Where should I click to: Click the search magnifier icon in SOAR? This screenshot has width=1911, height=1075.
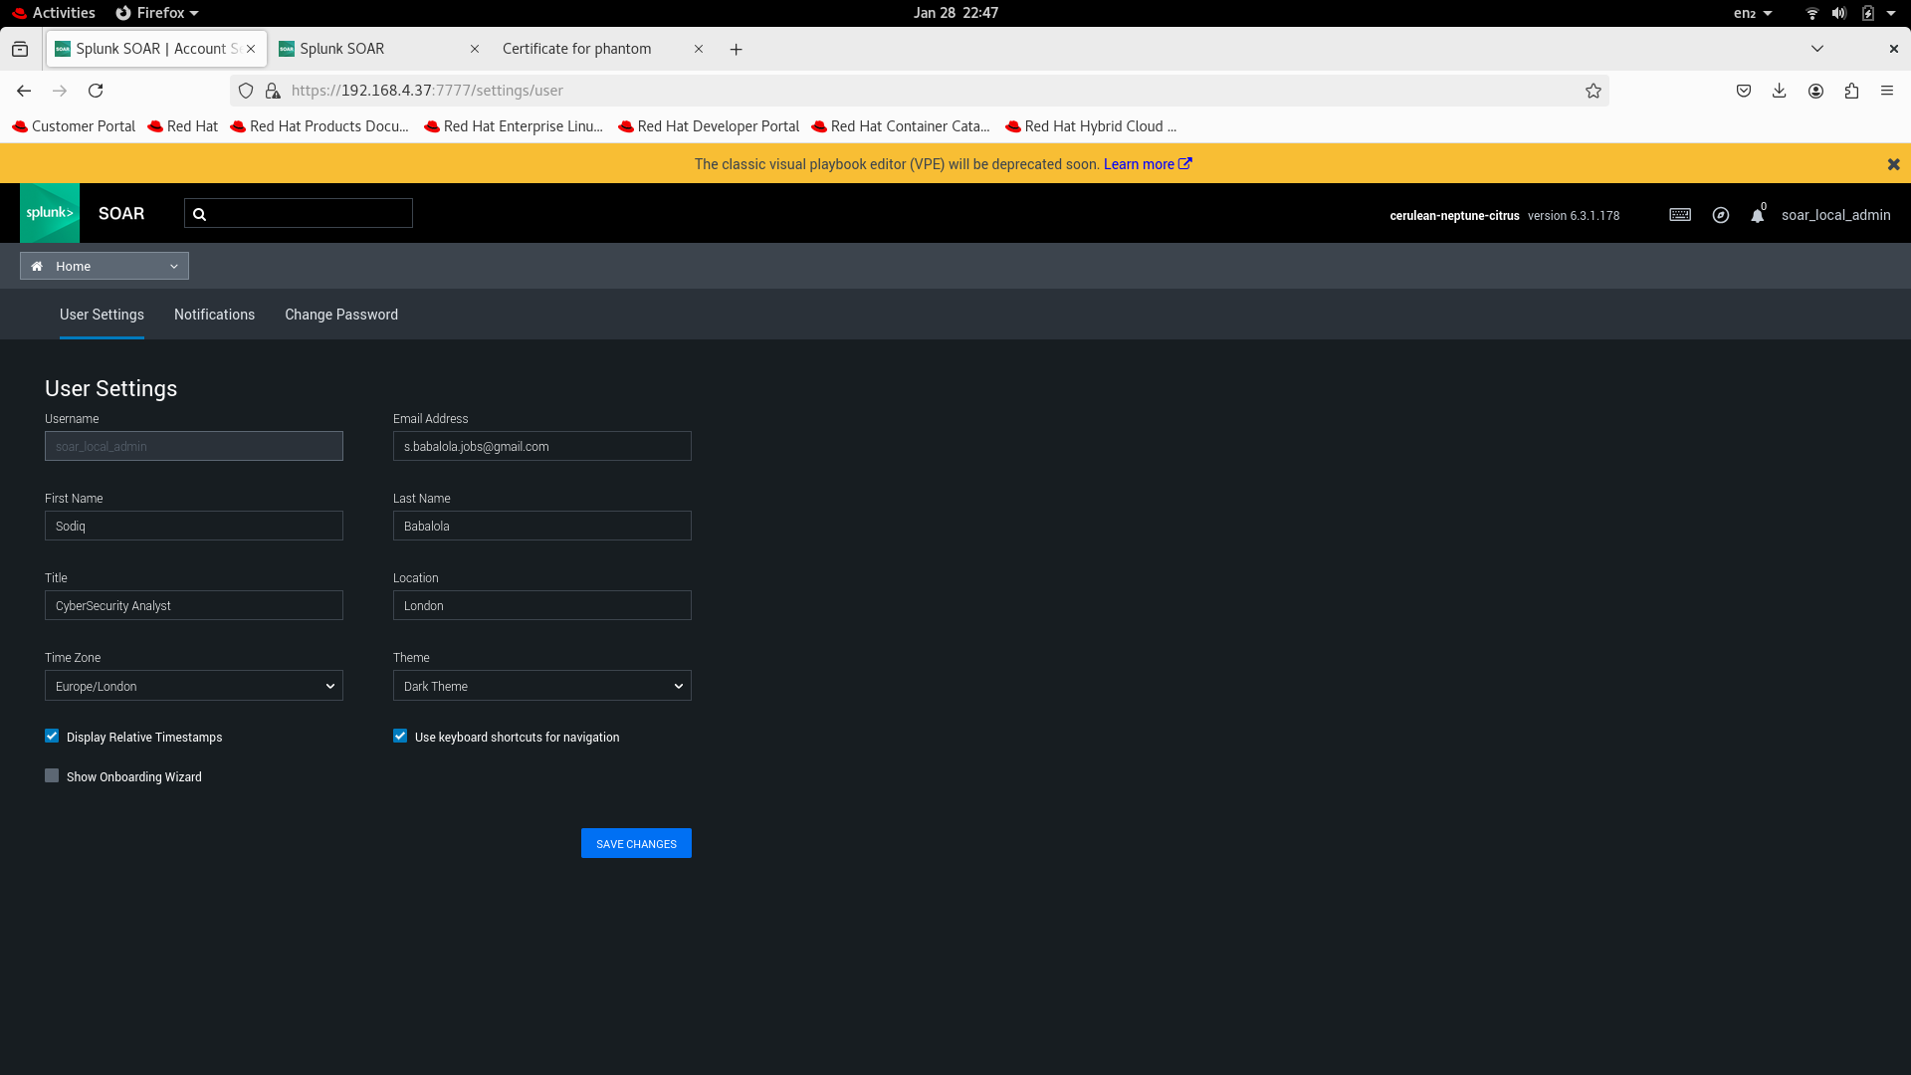(x=199, y=214)
